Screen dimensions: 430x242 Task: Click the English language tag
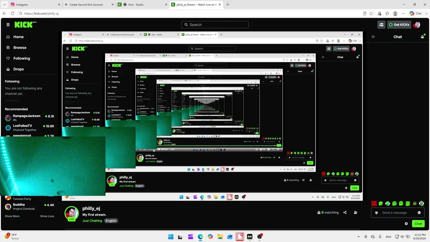click(111, 221)
